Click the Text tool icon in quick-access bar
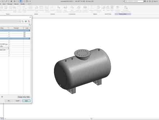 [x=11, y=1]
